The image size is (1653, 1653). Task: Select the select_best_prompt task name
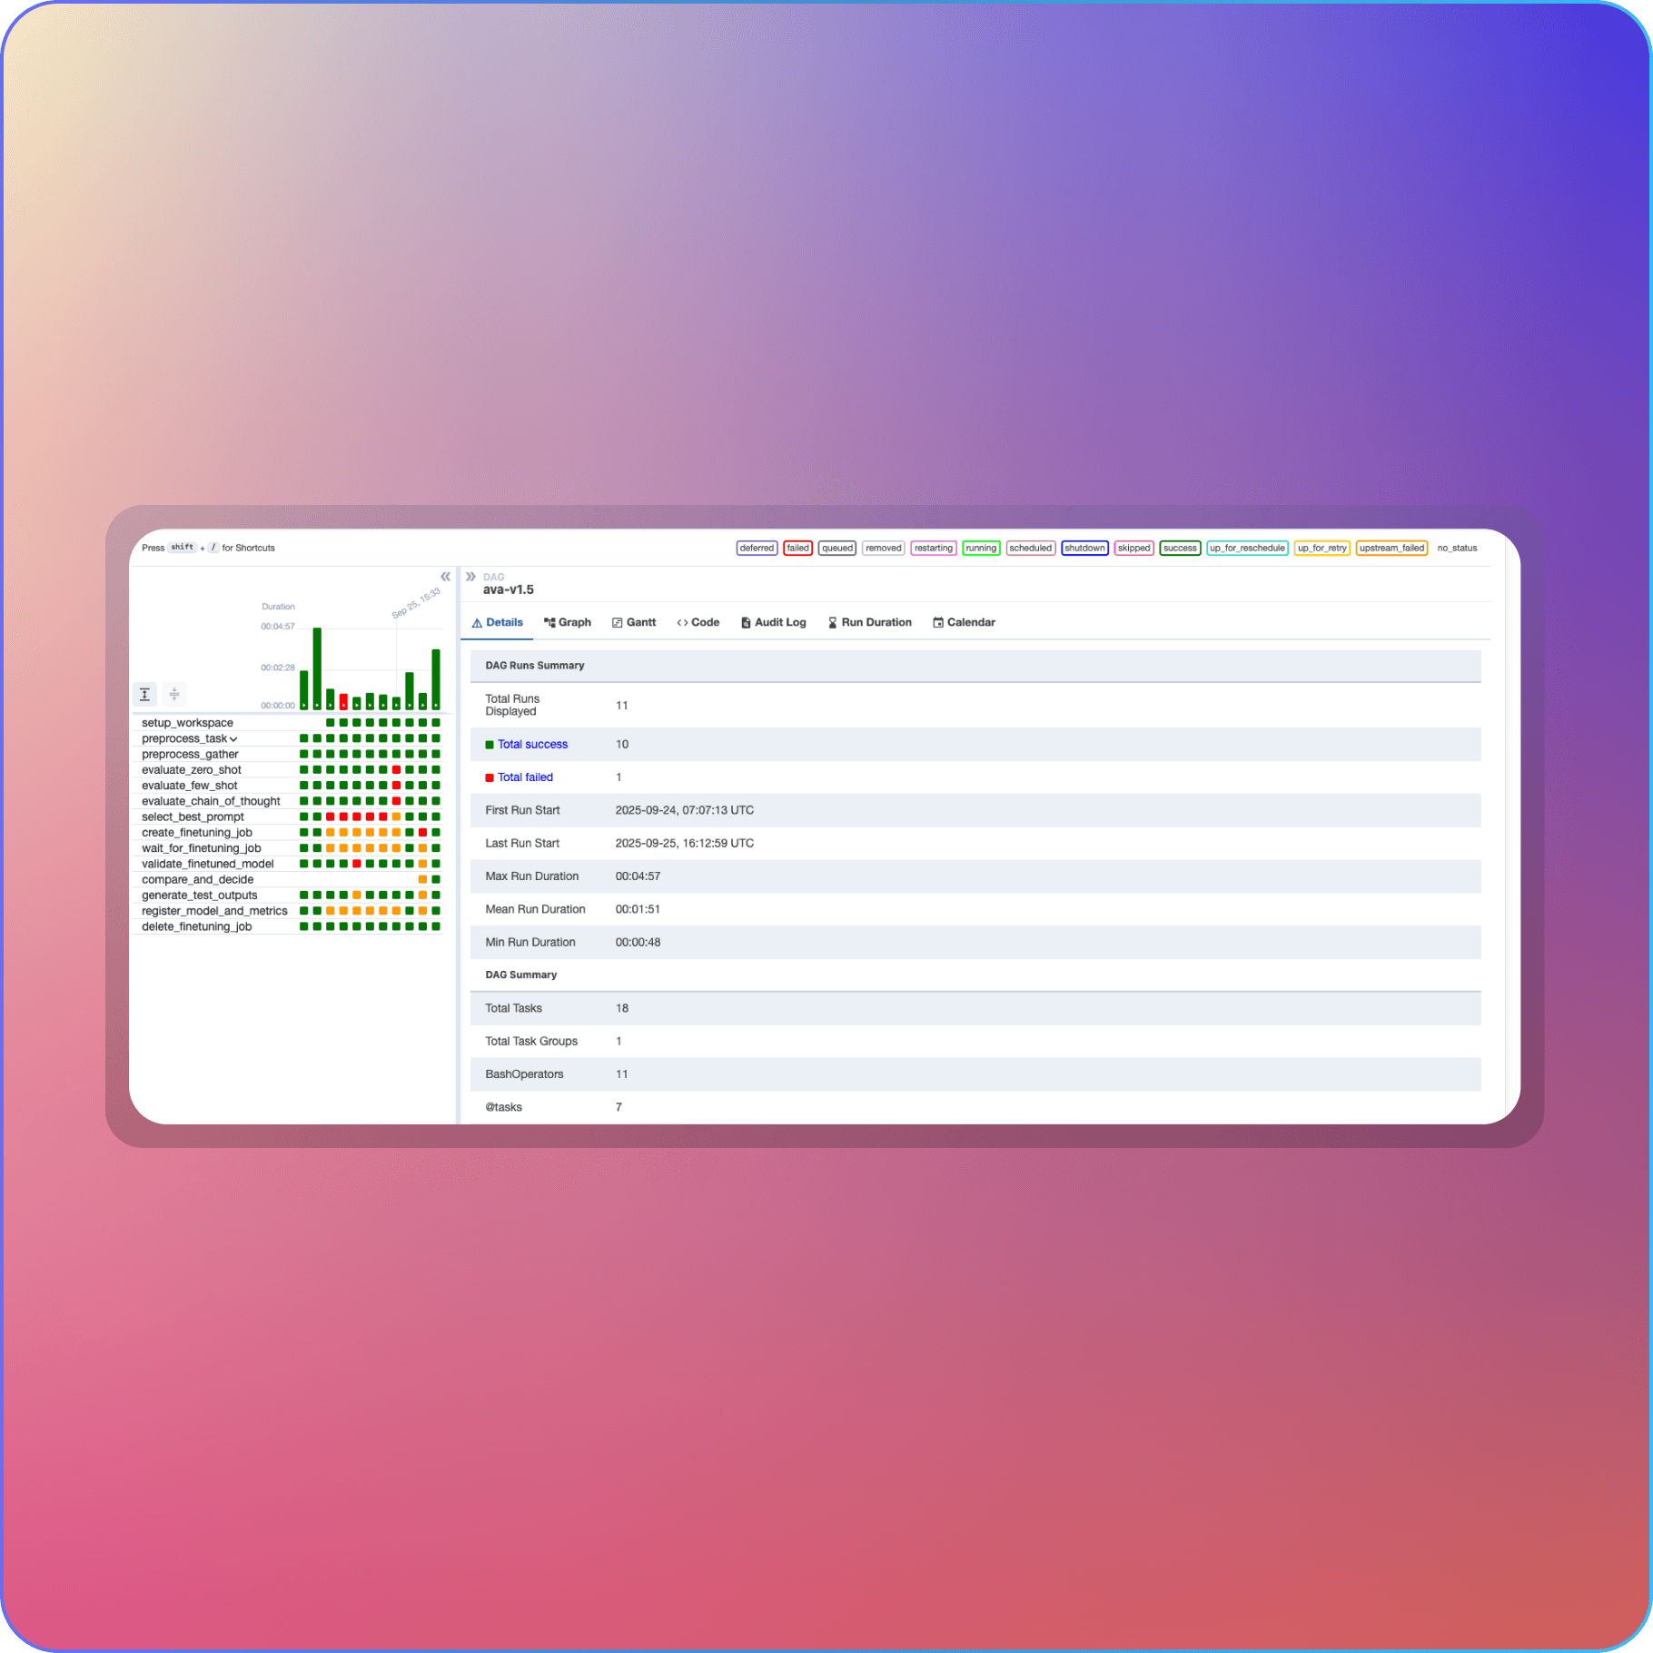point(193,817)
